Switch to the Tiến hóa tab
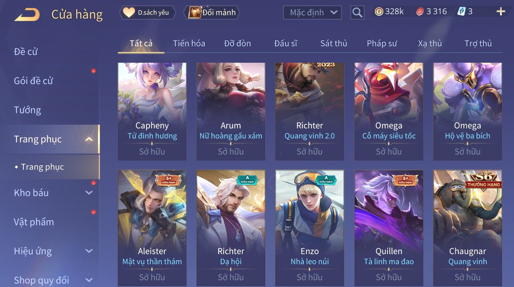 pos(189,43)
